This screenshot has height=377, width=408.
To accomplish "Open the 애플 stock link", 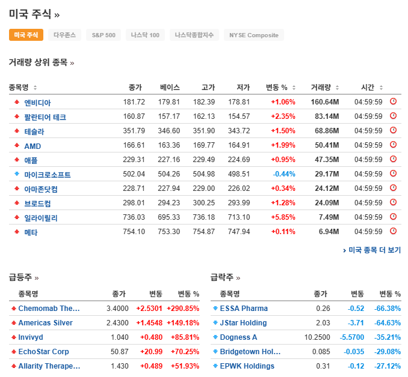I will 31,160.
